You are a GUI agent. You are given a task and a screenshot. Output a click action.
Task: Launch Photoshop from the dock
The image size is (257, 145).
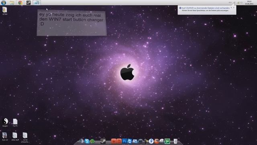(124, 141)
